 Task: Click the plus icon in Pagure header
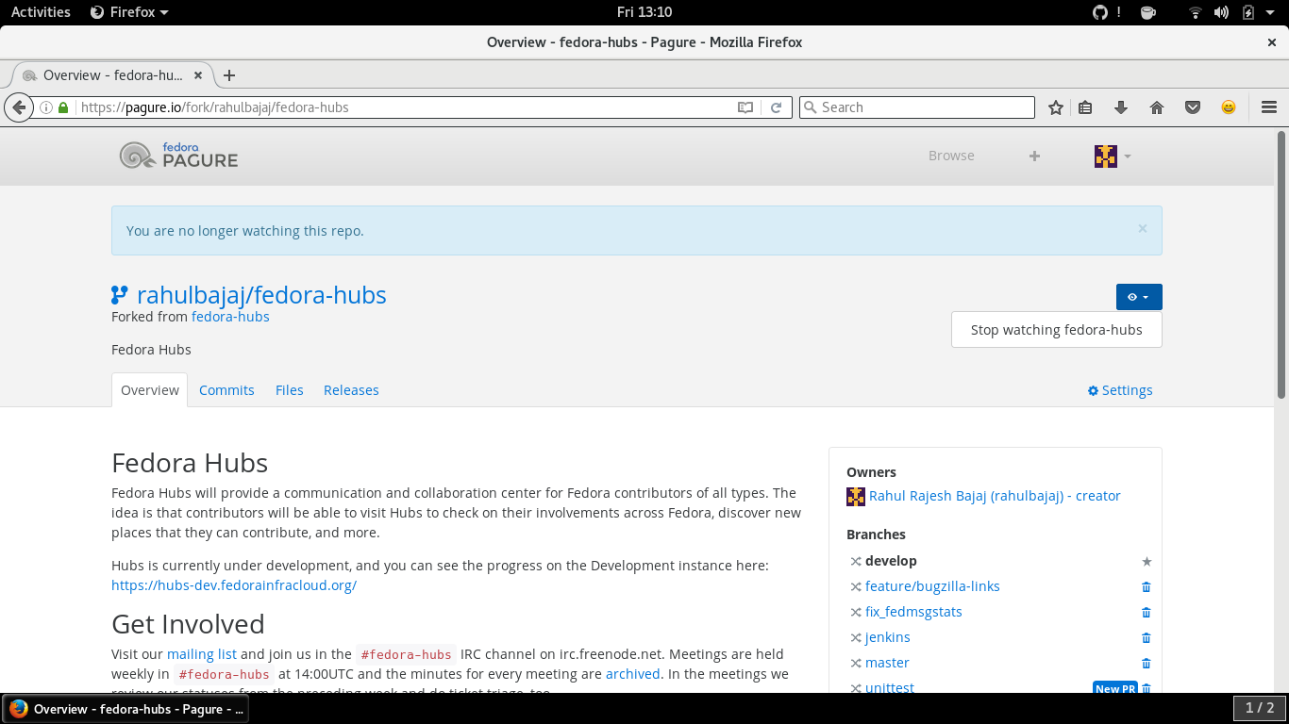coord(1034,156)
